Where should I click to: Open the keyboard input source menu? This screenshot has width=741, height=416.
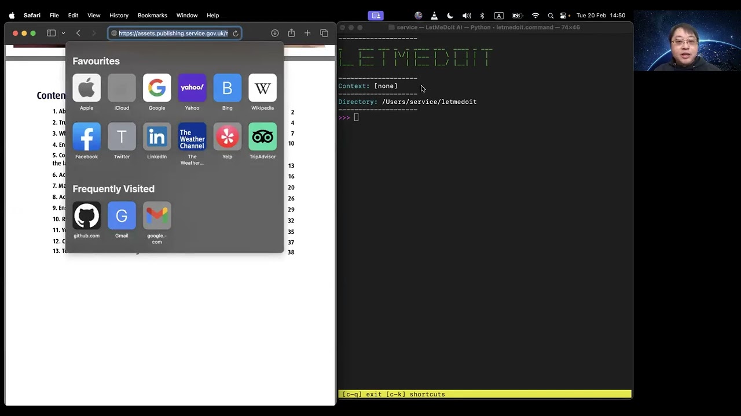498,16
